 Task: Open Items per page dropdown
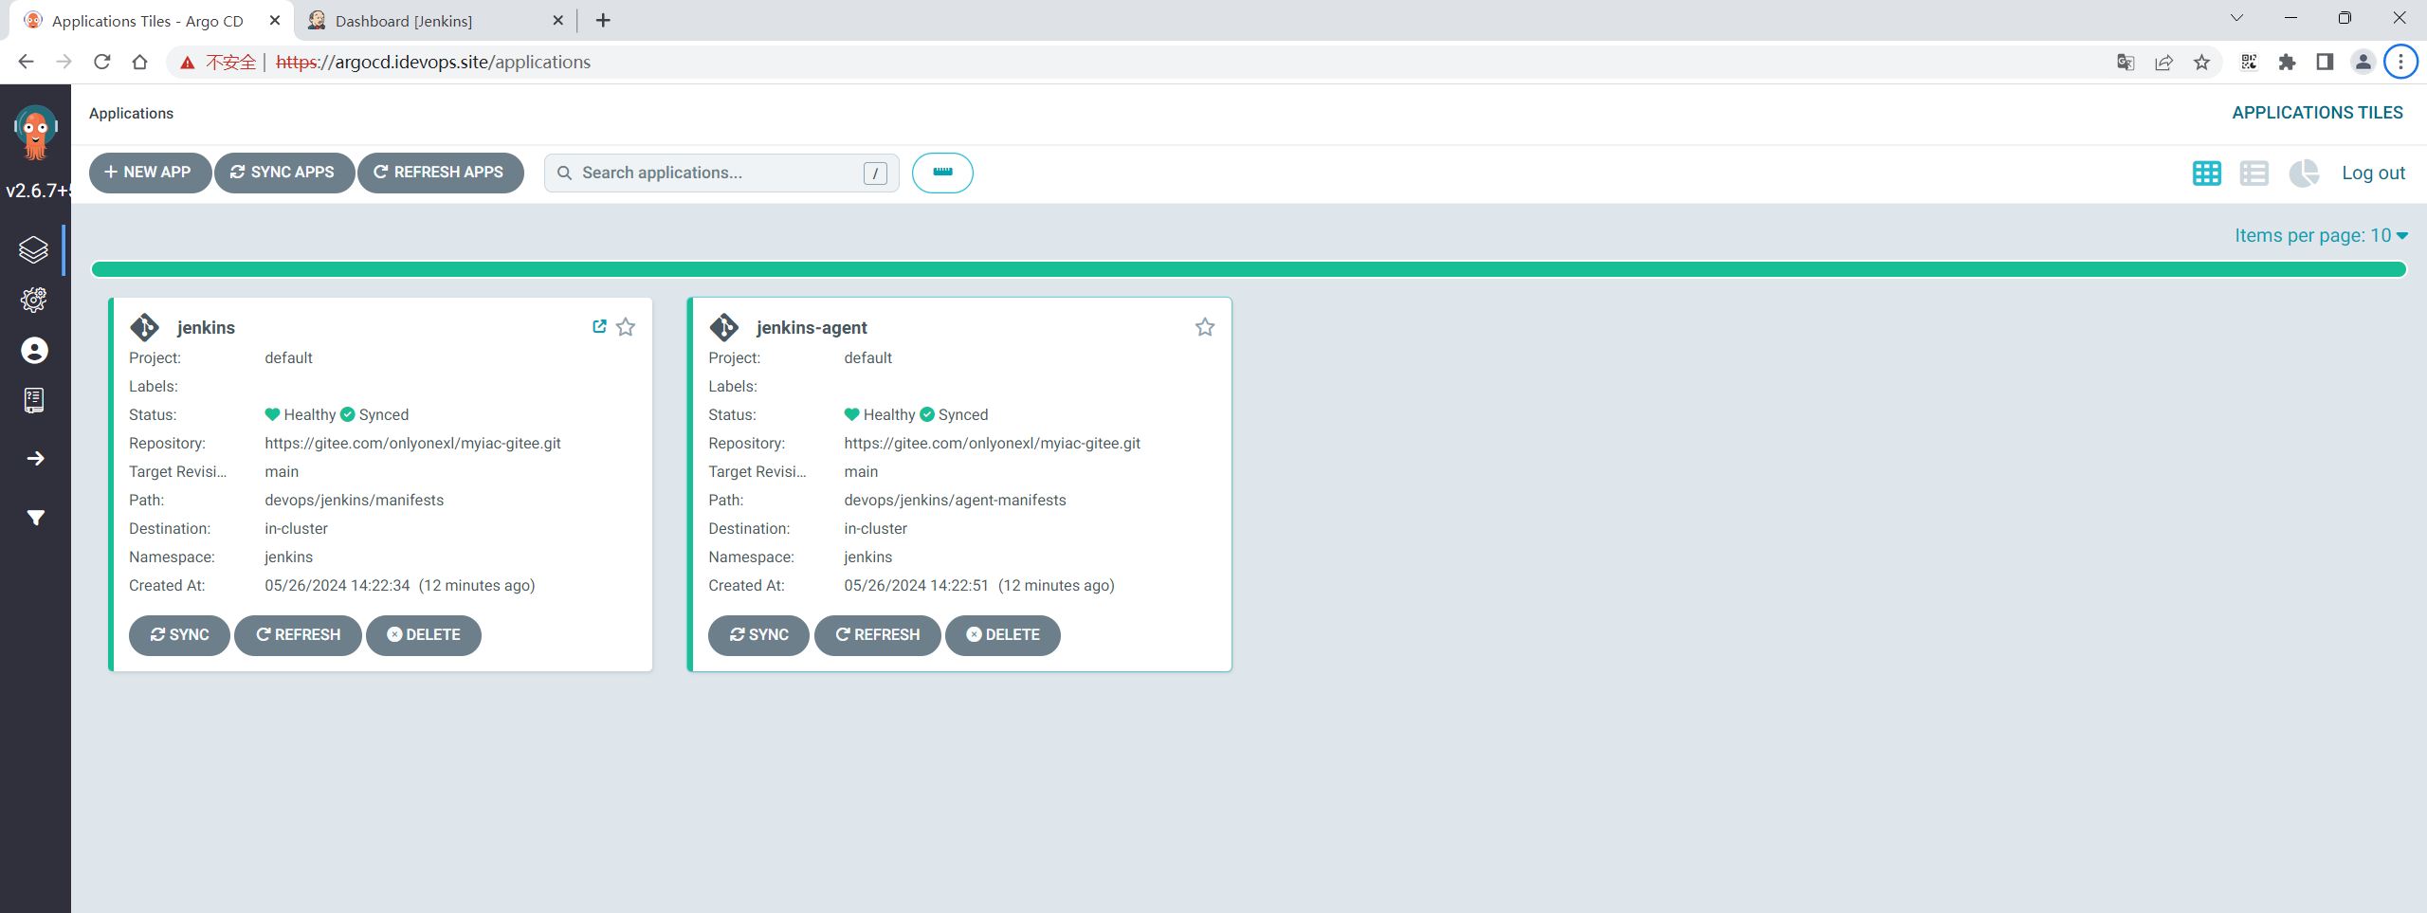[x=2320, y=235]
